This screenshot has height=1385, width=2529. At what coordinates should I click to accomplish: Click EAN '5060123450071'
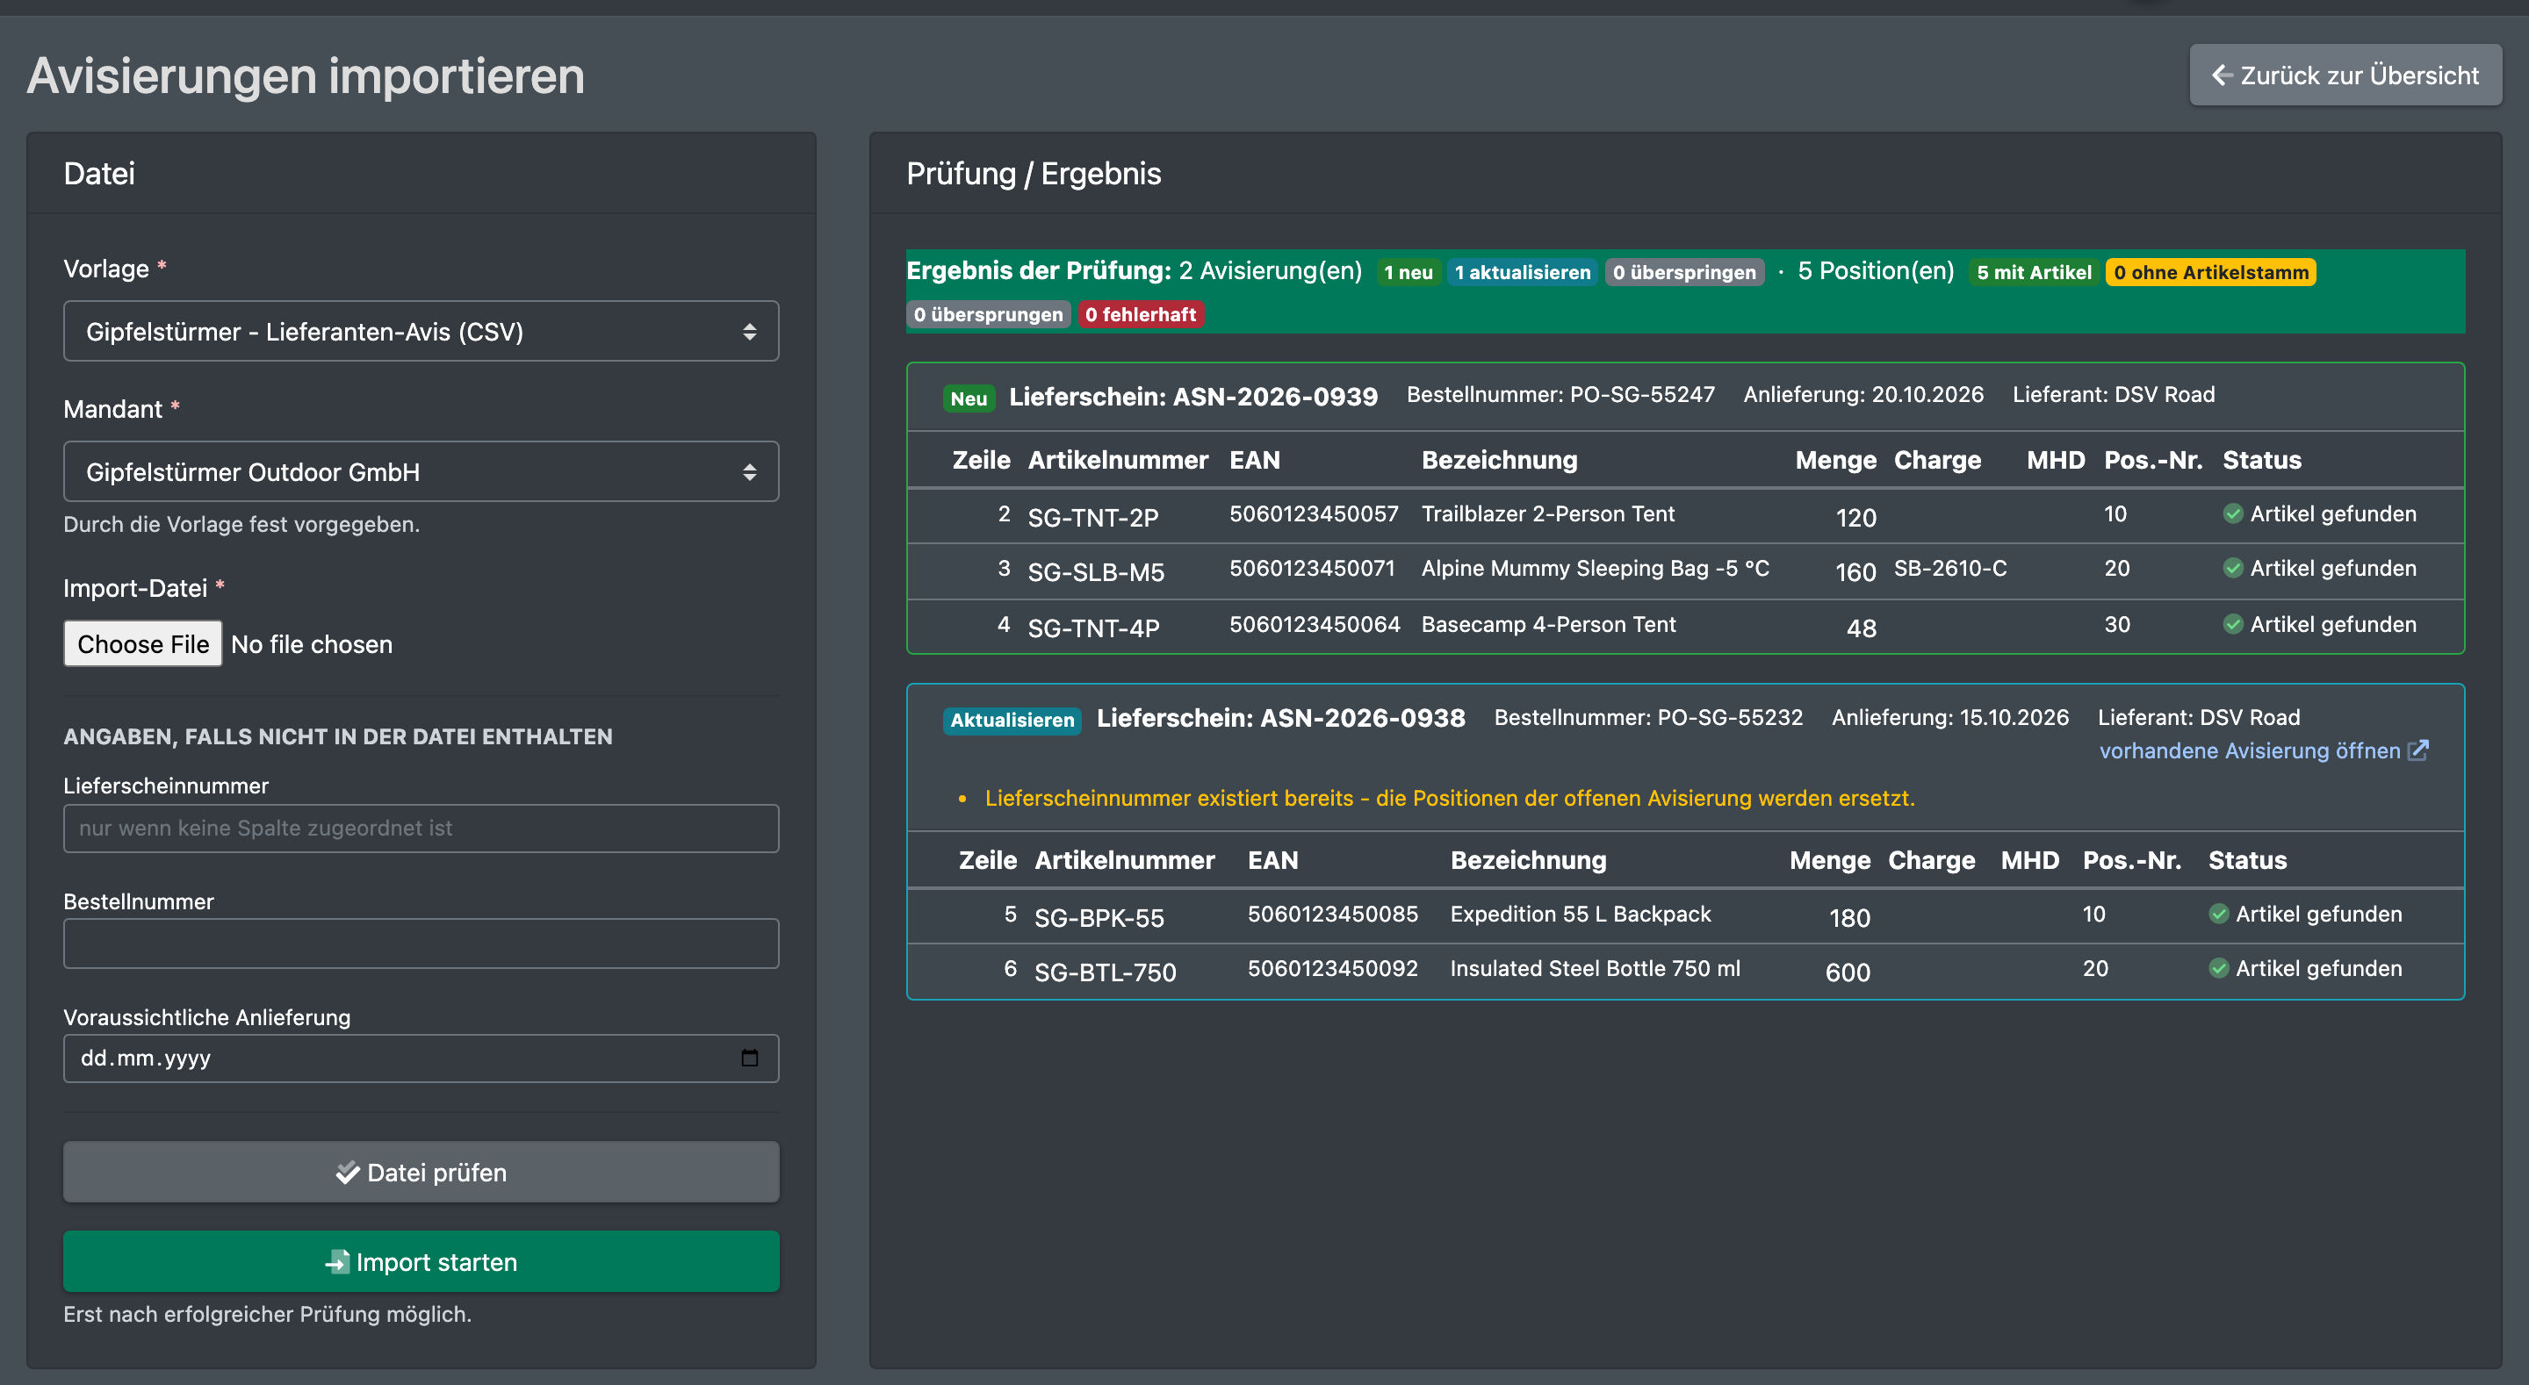[1313, 569]
